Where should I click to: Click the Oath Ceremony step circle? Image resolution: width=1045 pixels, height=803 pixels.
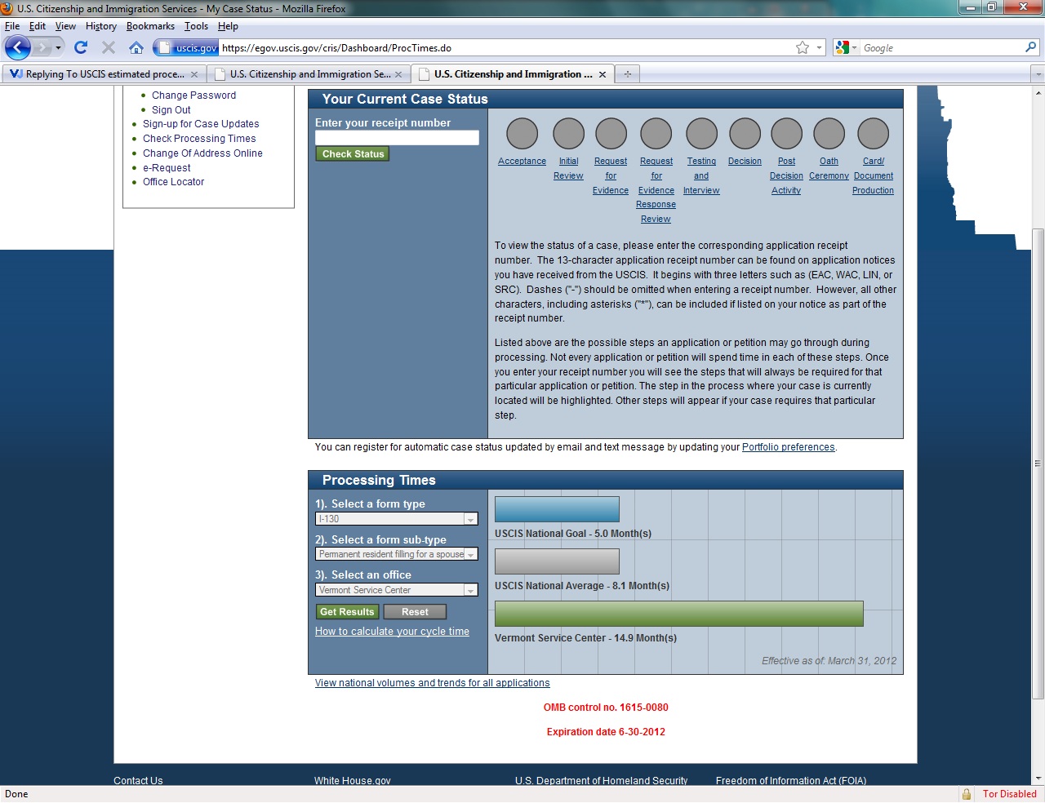pos(829,134)
